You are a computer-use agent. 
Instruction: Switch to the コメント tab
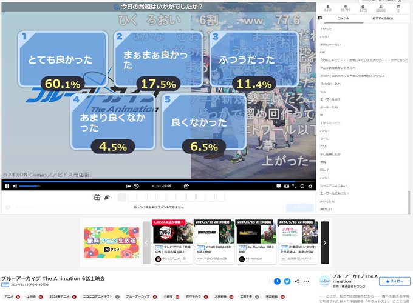[x=344, y=18]
